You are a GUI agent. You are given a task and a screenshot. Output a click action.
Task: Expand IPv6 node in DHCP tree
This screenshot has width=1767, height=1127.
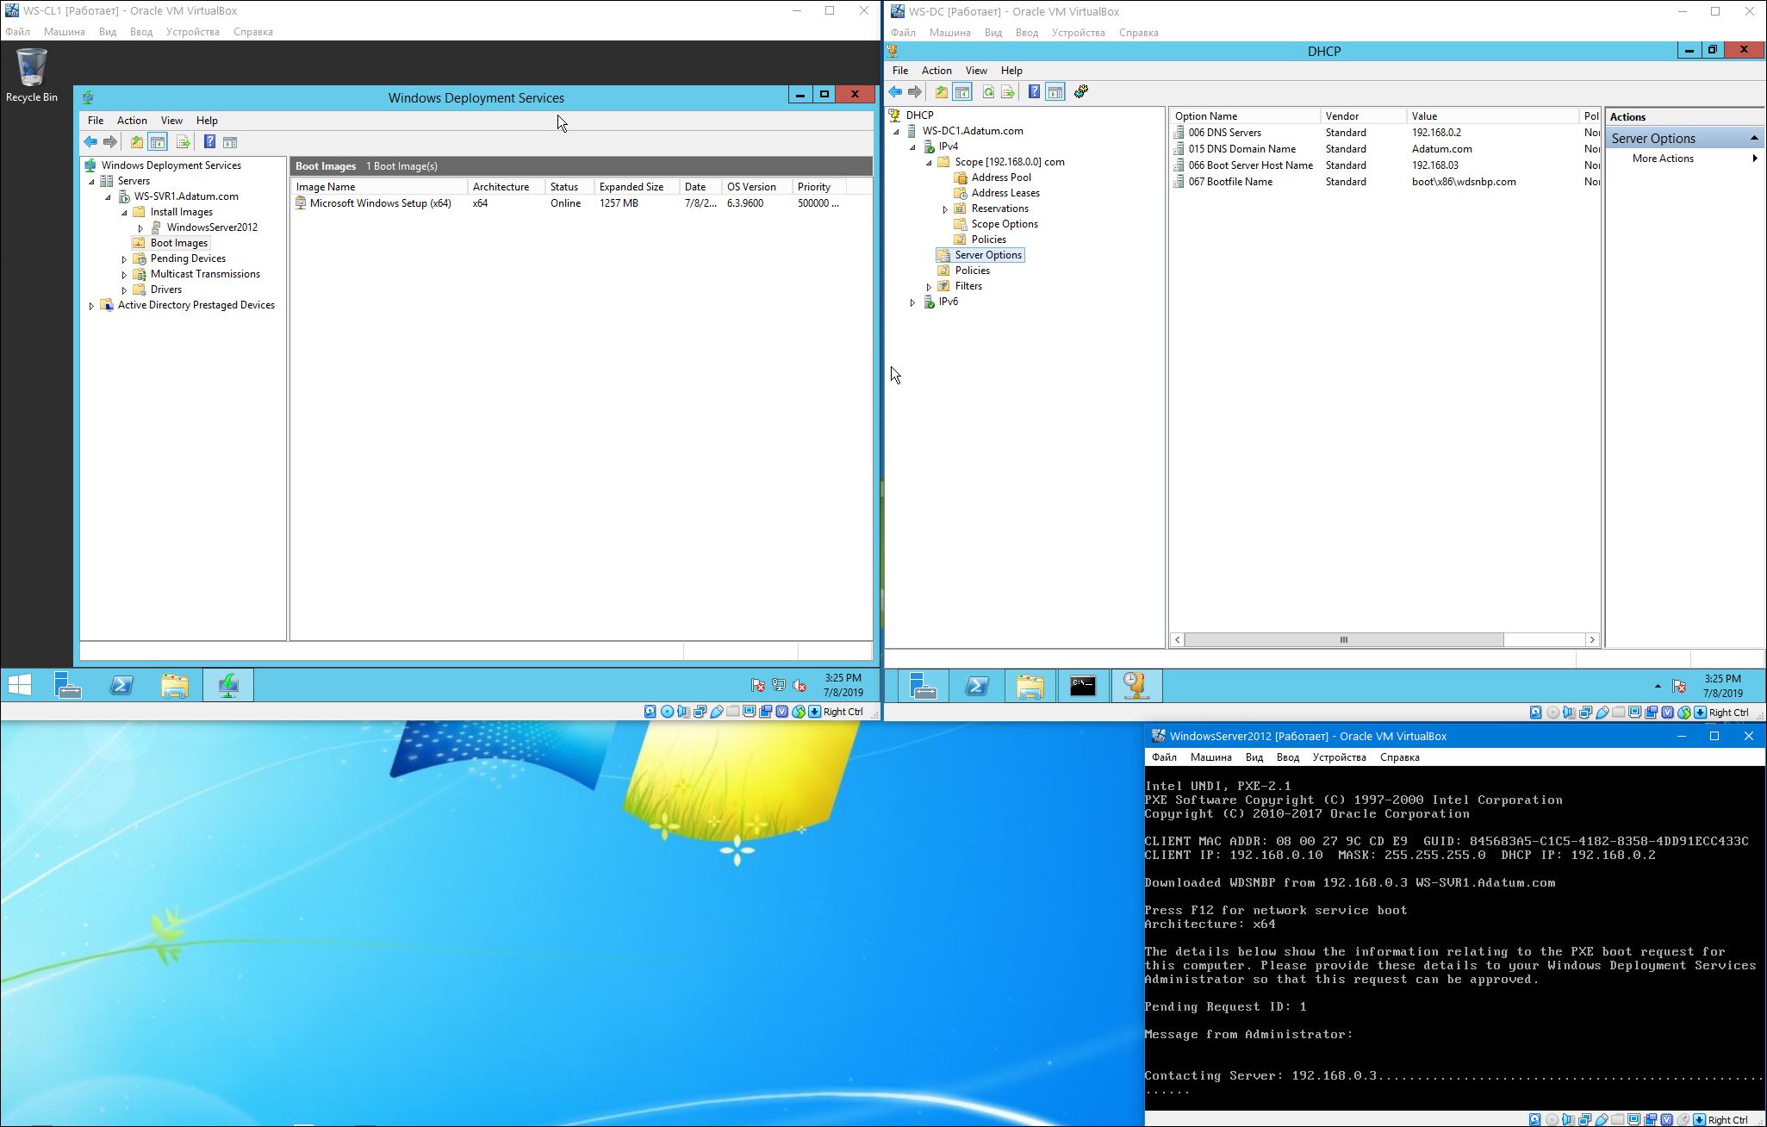[x=912, y=302]
